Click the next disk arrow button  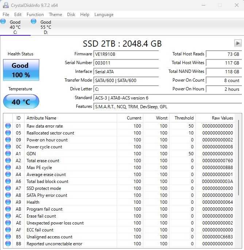(238, 43)
